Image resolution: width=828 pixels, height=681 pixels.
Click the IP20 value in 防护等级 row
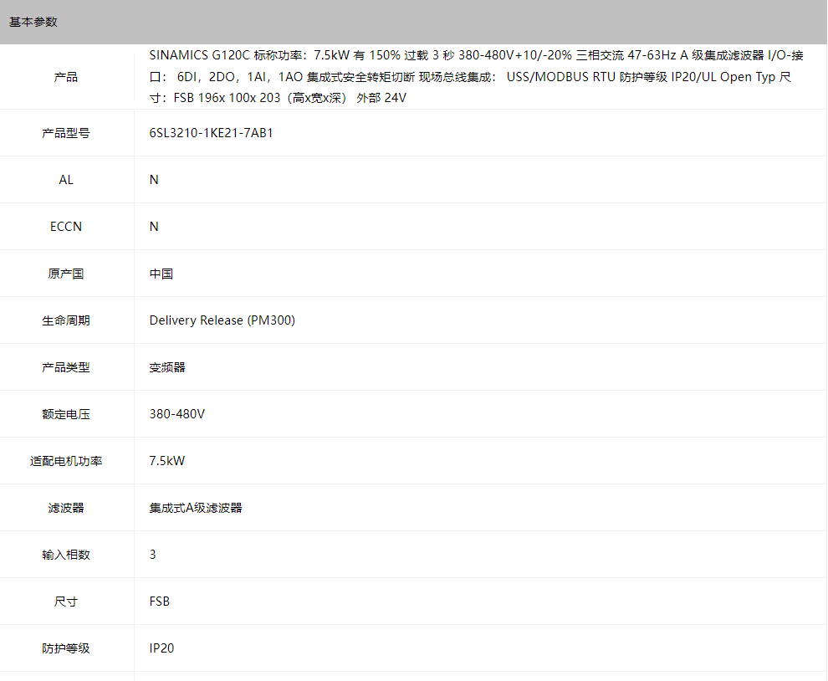161,648
